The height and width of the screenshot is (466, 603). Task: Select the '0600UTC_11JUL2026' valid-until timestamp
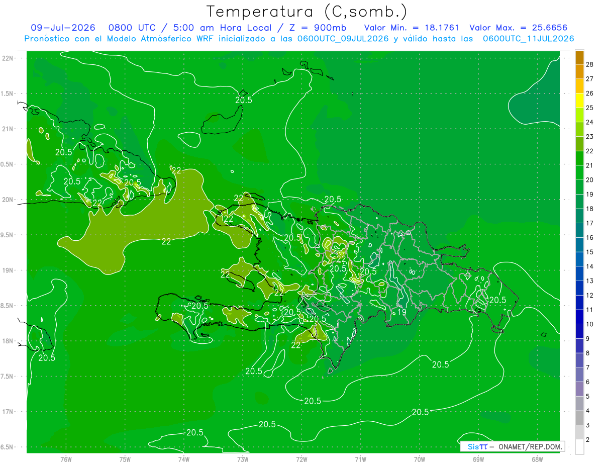pyautogui.click(x=528, y=38)
